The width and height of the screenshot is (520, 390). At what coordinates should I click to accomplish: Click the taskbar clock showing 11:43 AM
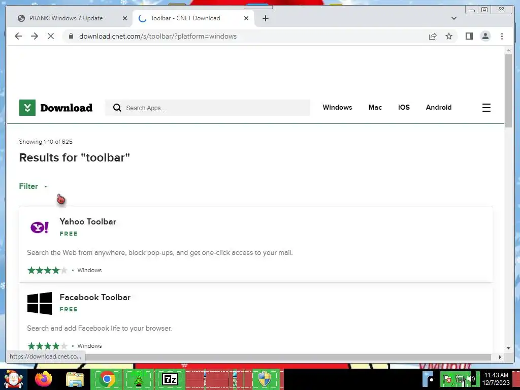[496, 379]
